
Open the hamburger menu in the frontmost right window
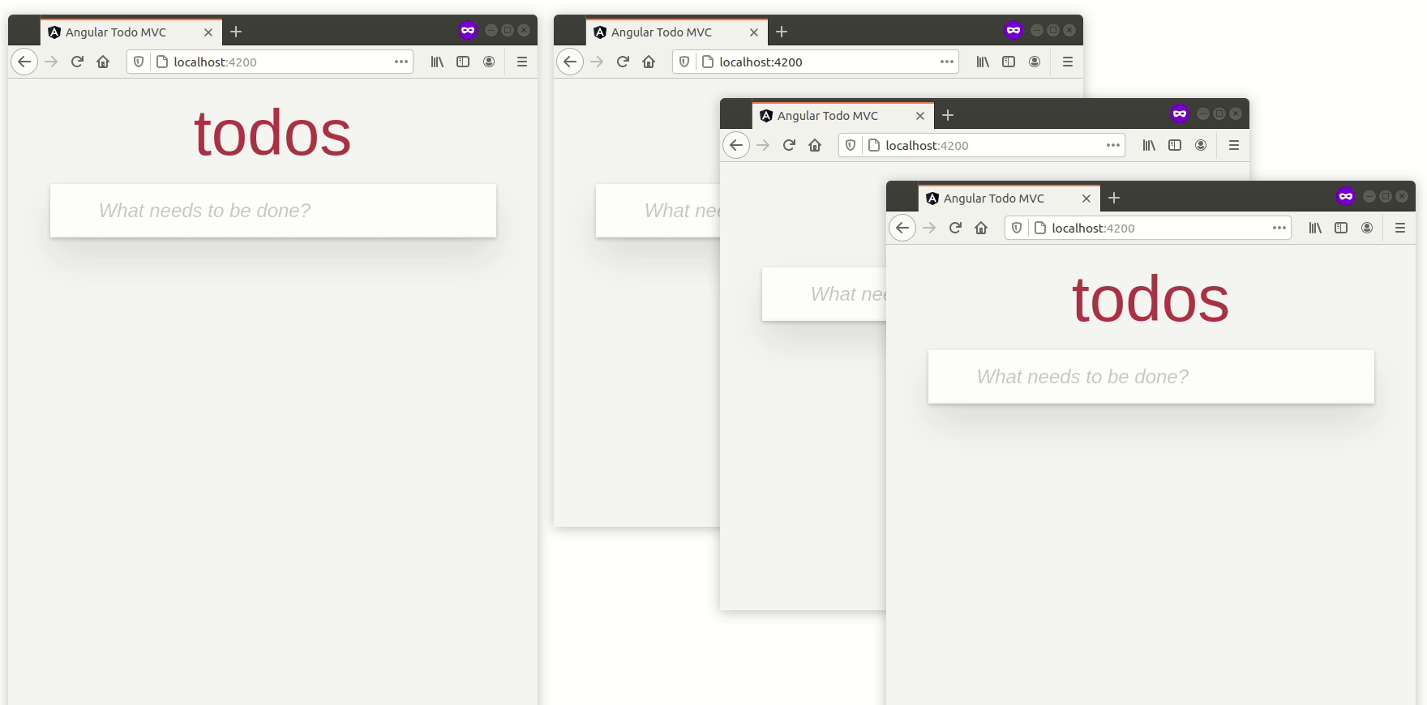tap(1400, 228)
